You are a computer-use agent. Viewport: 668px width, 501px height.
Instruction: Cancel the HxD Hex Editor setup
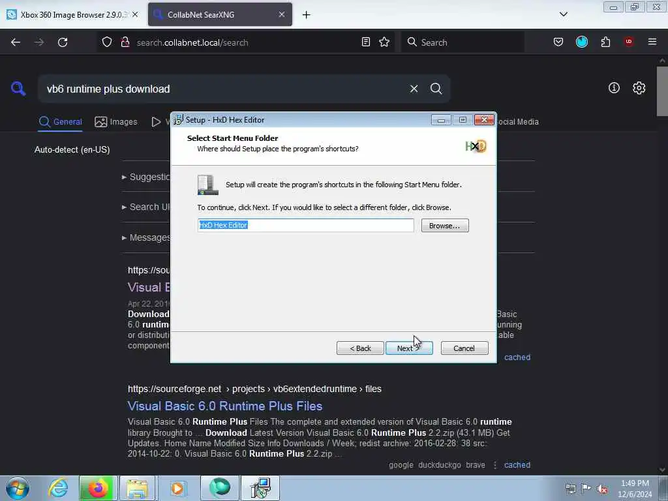(x=464, y=348)
